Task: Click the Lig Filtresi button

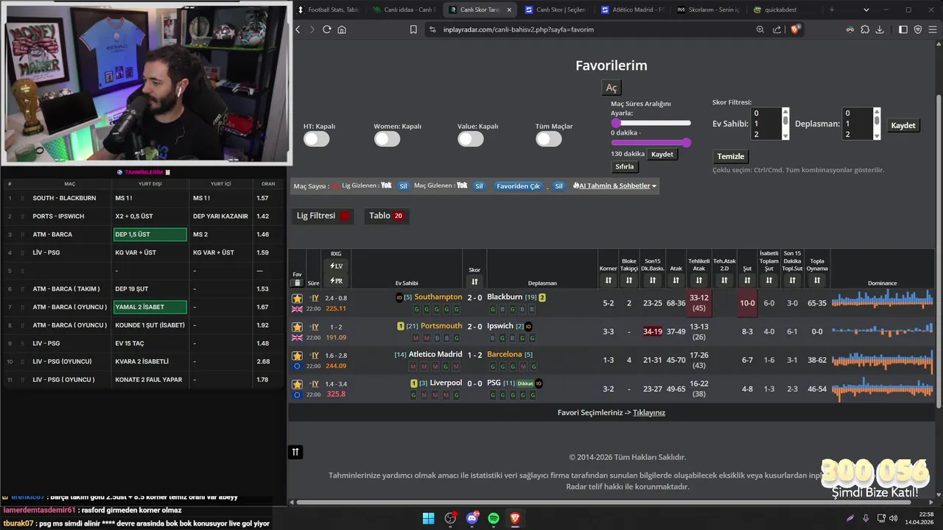Action: pos(323,216)
